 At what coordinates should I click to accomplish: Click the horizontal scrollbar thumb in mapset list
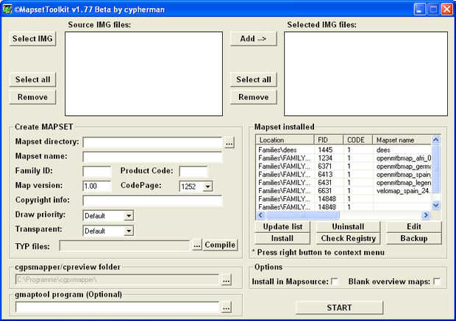click(302, 215)
